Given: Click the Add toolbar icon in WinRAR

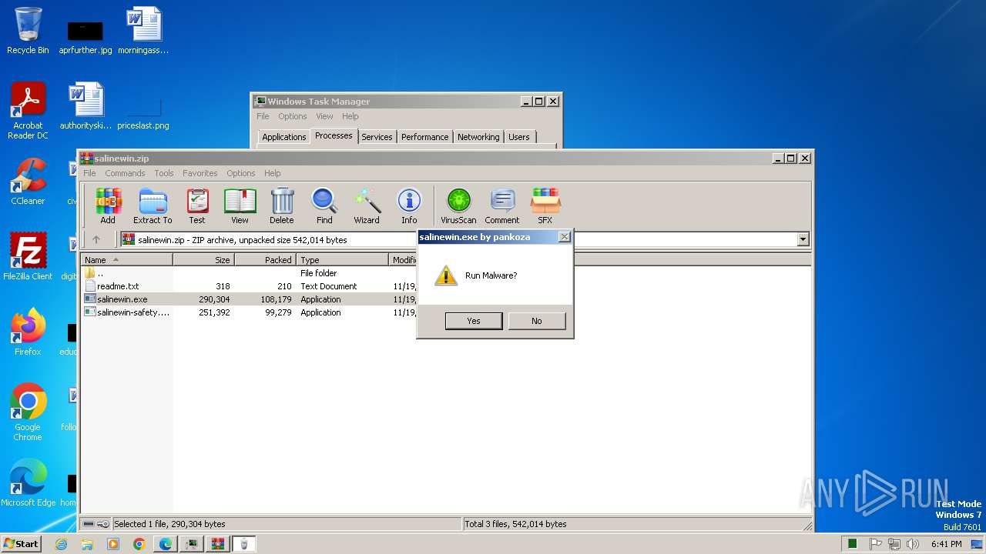Looking at the screenshot, I should (x=108, y=206).
